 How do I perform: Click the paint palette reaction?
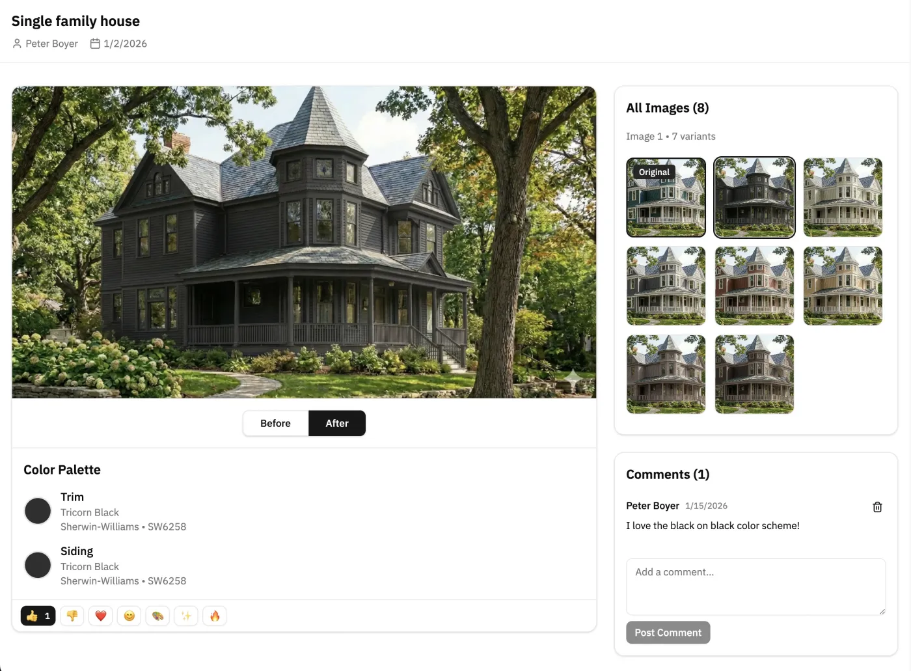tap(158, 616)
